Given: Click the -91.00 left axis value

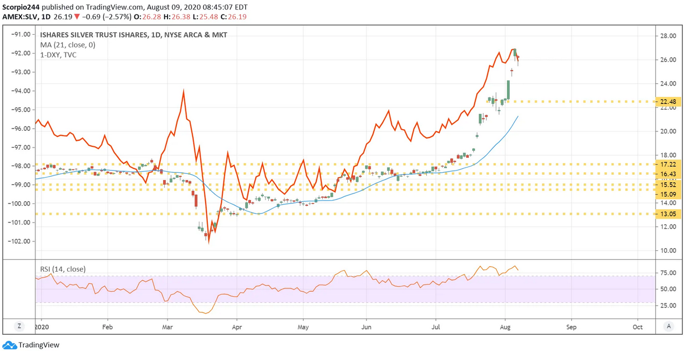Looking at the screenshot, I should point(20,34).
